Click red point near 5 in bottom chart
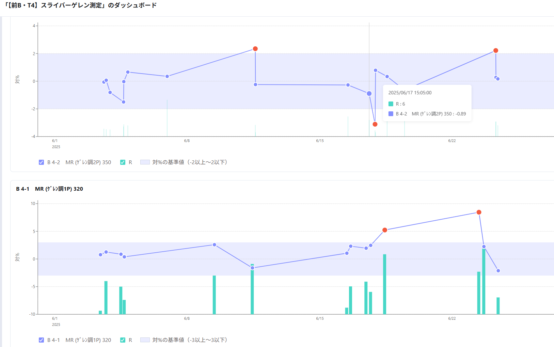The image size is (554, 347). (385, 230)
